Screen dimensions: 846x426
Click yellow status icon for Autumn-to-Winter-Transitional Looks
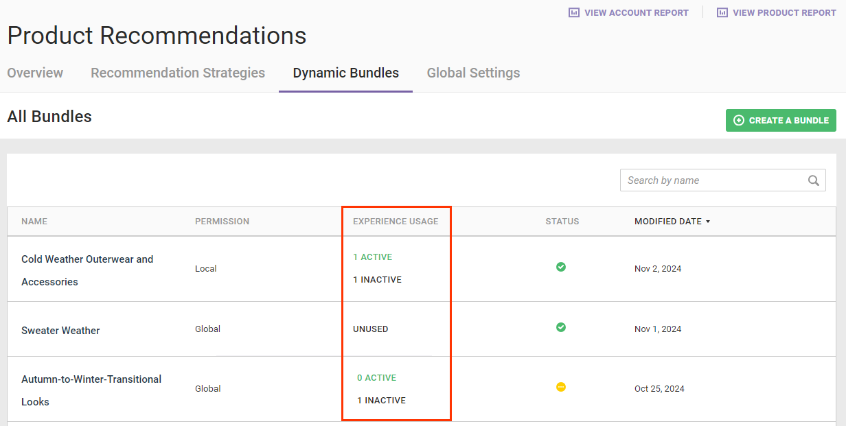561,387
